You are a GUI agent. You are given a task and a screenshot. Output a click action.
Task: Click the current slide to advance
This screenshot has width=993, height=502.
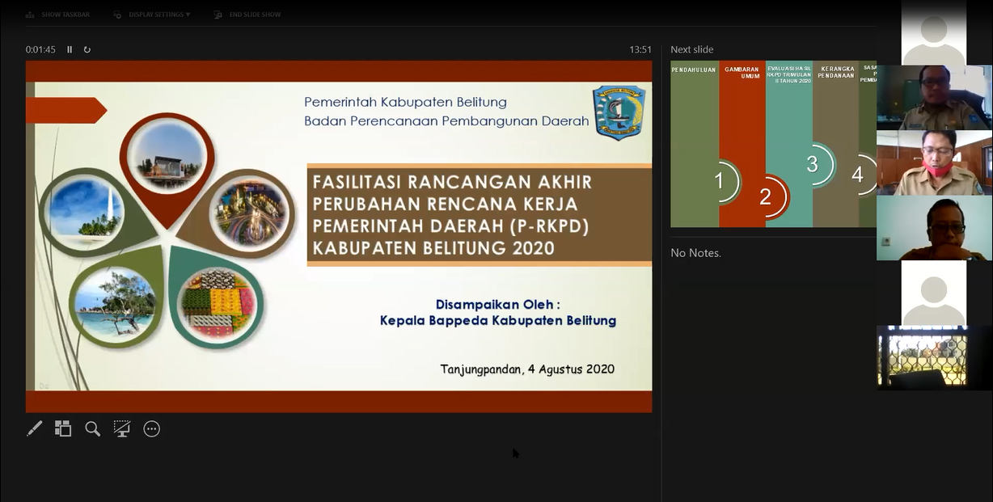[x=339, y=236]
